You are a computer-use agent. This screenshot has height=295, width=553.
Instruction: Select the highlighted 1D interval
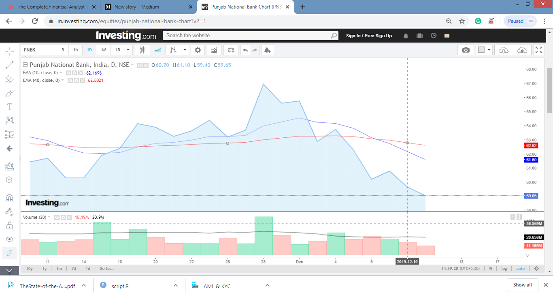pyautogui.click(x=89, y=50)
